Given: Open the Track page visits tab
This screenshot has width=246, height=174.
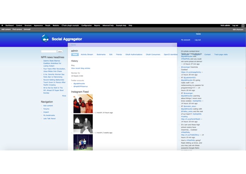Looking at the screenshot, I should (x=221, y=55).
